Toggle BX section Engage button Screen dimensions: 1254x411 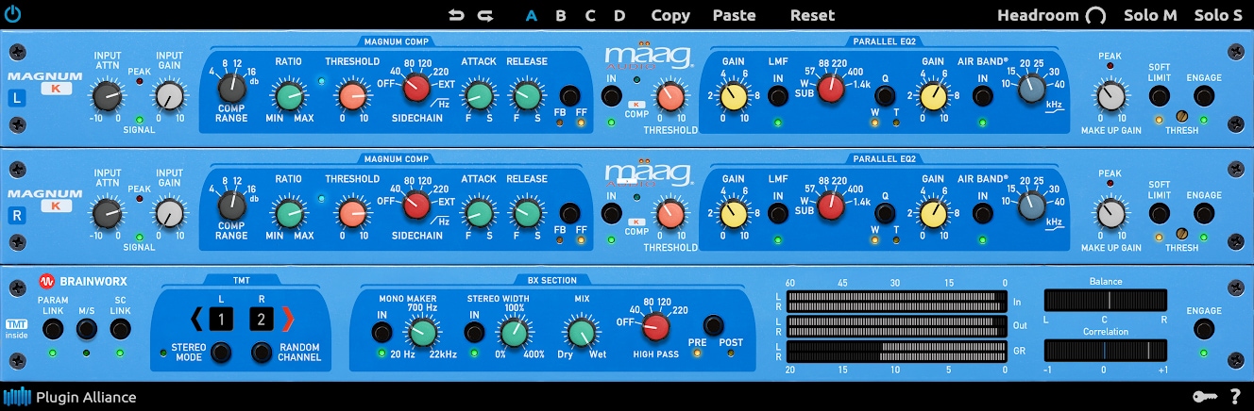tap(1204, 329)
